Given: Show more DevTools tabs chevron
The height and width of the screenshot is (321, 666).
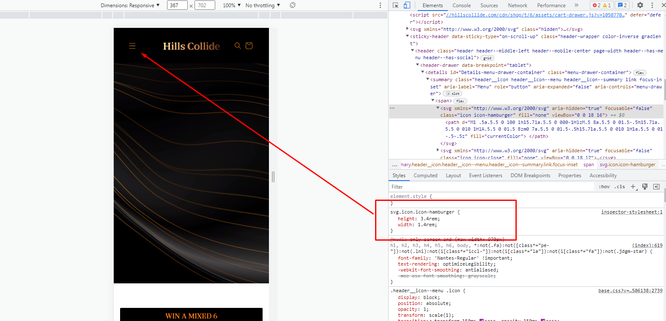Looking at the screenshot, I should tap(576, 5).
